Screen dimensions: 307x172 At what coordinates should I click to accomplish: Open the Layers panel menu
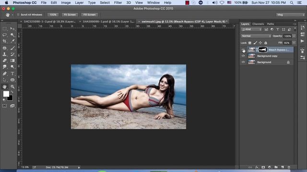click(x=295, y=24)
